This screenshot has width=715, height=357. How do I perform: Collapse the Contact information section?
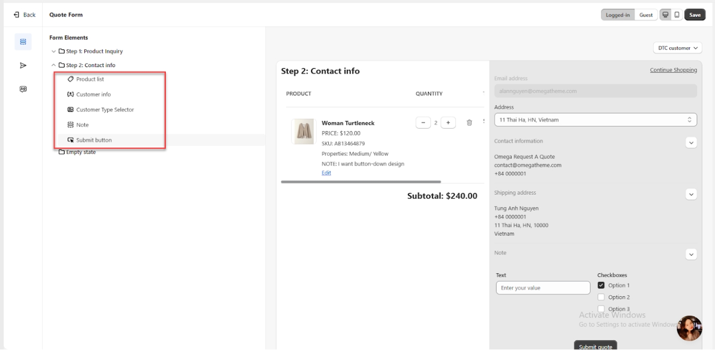point(691,143)
